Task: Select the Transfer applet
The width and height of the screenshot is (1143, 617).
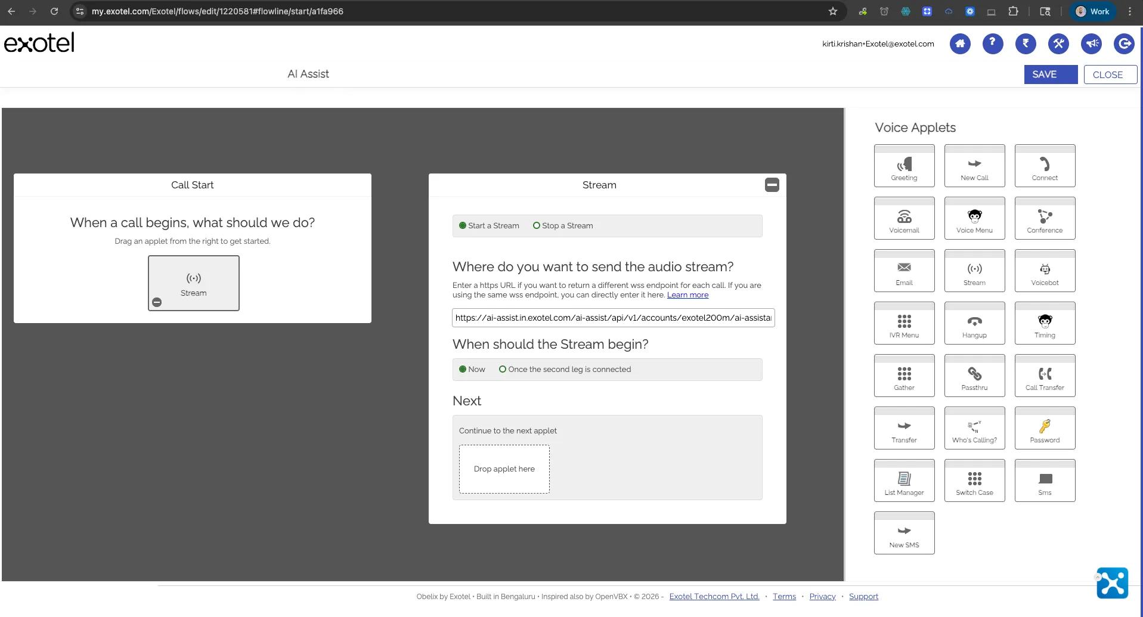Action: 904,428
